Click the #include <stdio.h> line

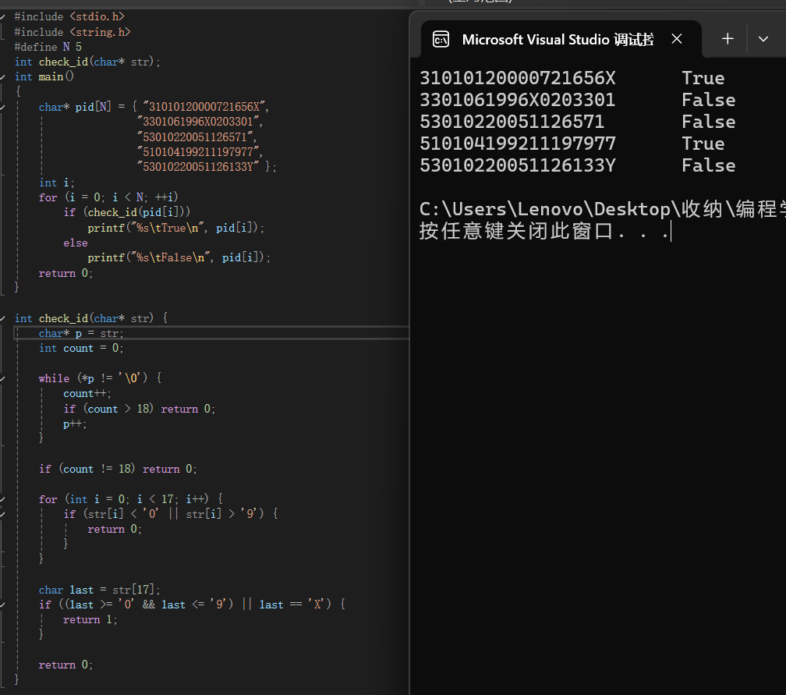pyautogui.click(x=69, y=16)
